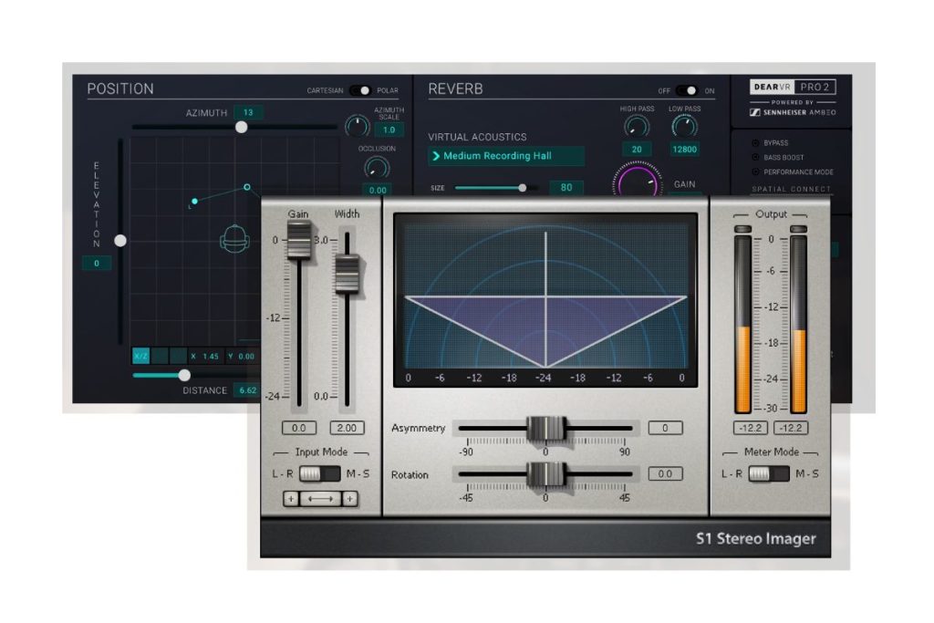Click the "S1 Stereo Imager" title text
934x623 pixels.
tap(756, 538)
